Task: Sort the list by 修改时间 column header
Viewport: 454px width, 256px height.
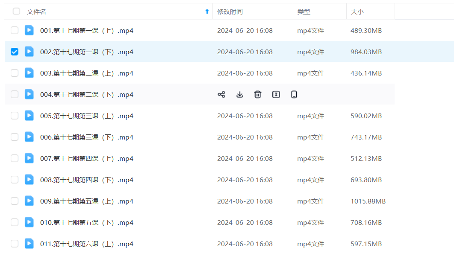Action: click(230, 12)
